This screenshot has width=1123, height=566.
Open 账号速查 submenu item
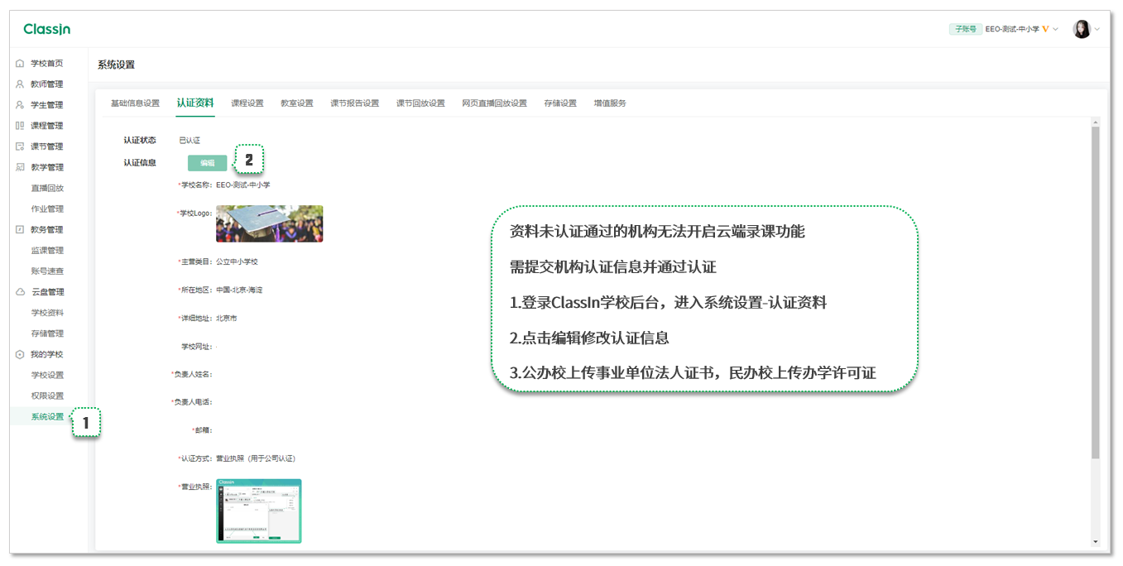[47, 271]
